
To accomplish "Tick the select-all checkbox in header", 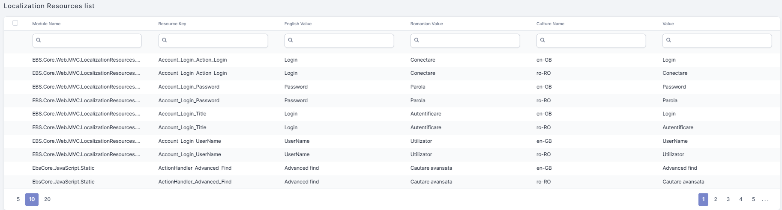I will click(15, 23).
